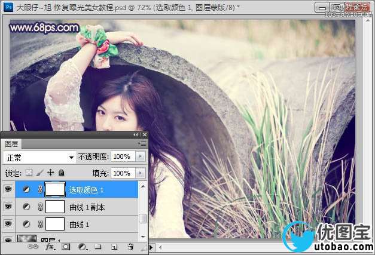Open fill slider arrow next to 填充
The width and height of the screenshot is (375, 255).
click(x=140, y=173)
